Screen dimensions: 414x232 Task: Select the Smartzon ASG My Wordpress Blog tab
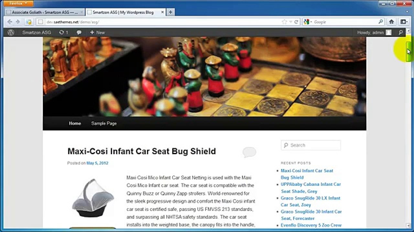(126, 12)
